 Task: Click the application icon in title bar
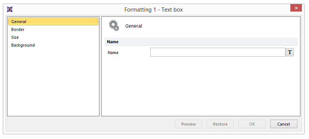pos(10,9)
